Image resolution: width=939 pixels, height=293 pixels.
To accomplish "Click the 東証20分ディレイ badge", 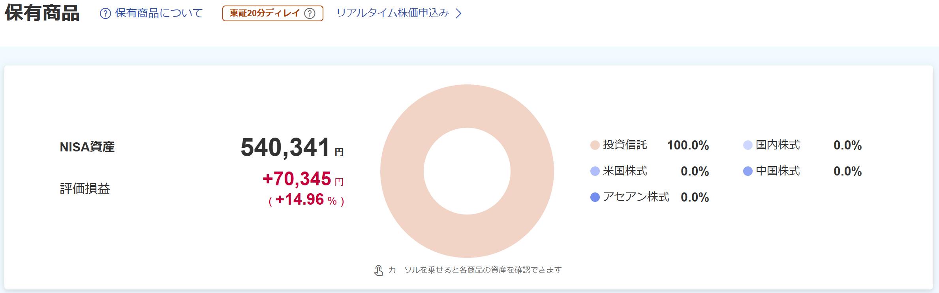I will 265,13.
